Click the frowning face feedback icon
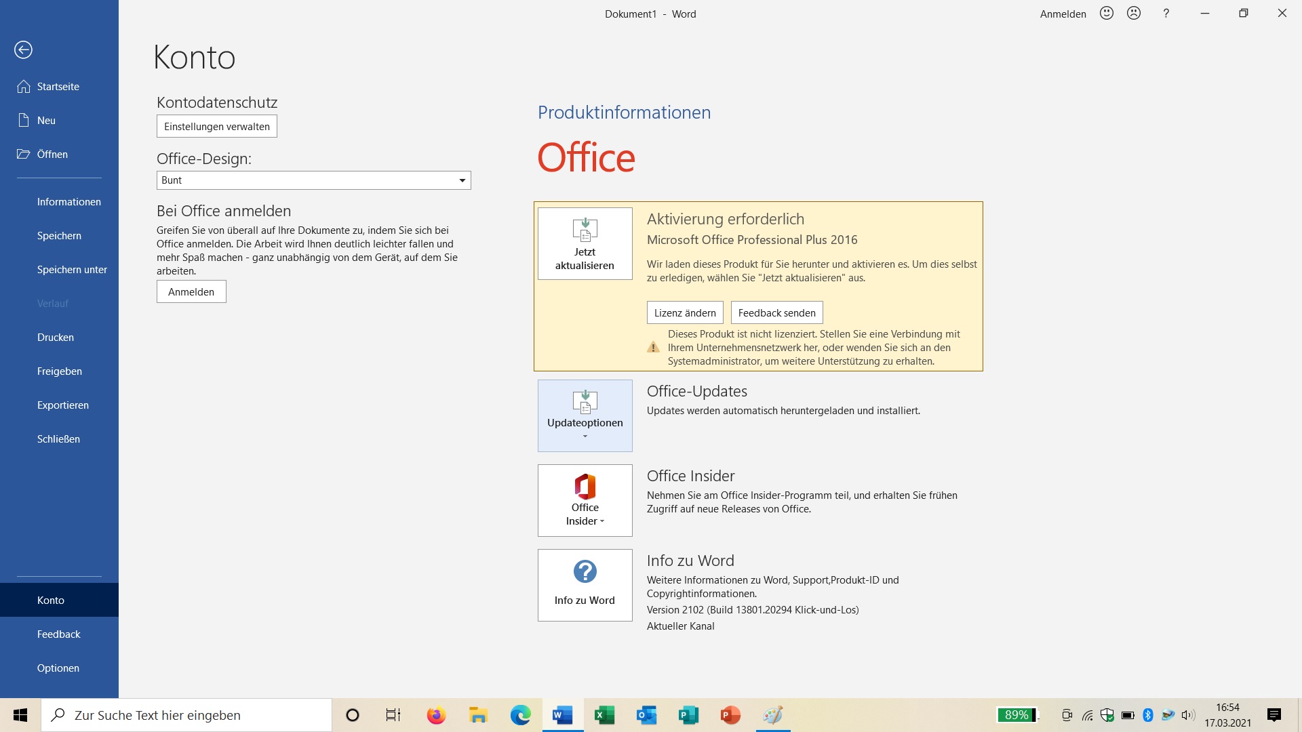Image resolution: width=1302 pixels, height=732 pixels. [1134, 14]
